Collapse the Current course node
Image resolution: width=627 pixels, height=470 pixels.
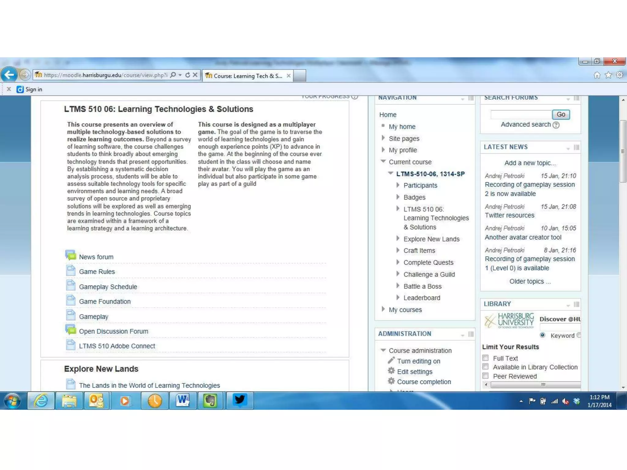[383, 161]
